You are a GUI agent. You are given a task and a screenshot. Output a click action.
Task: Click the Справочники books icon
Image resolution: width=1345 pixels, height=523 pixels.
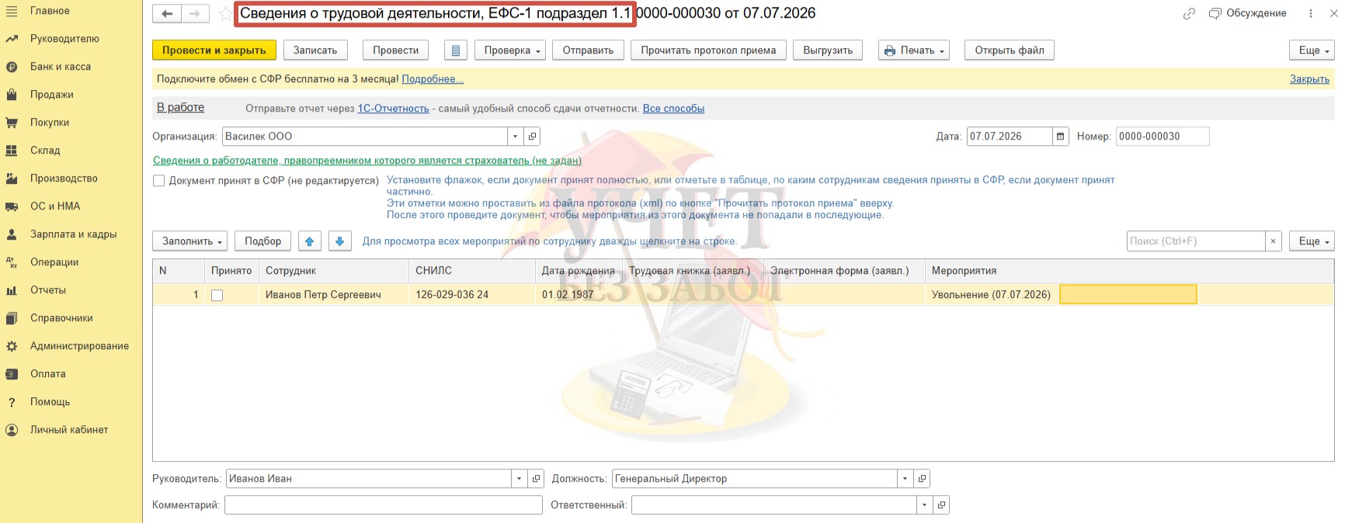tap(12, 318)
